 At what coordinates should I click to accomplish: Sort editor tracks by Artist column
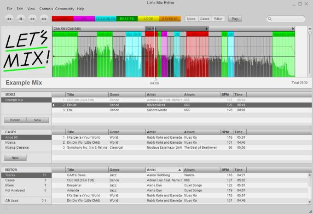pos(164,169)
